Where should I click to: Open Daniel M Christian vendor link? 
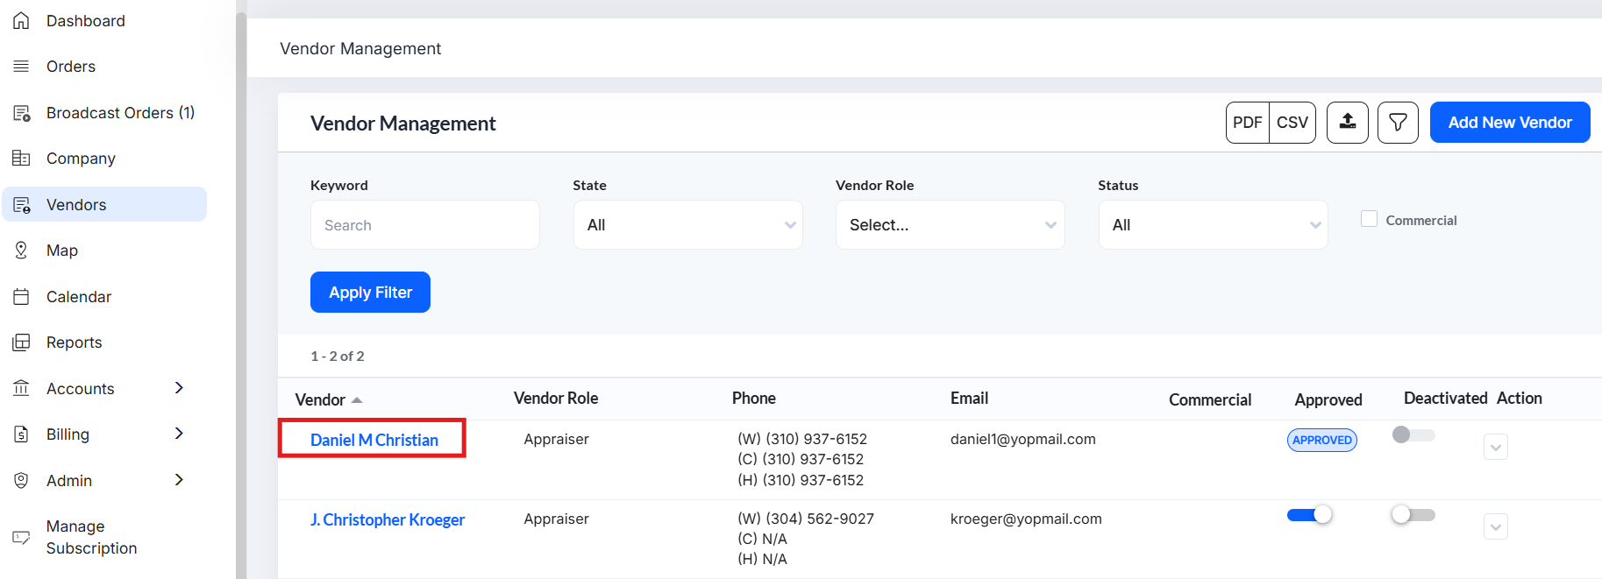pyautogui.click(x=374, y=440)
